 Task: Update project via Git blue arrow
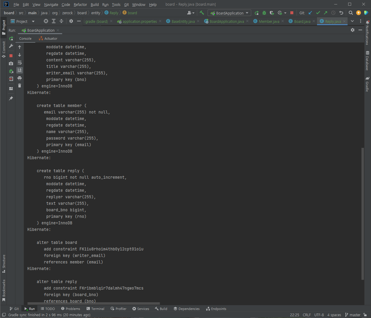[x=310, y=13]
